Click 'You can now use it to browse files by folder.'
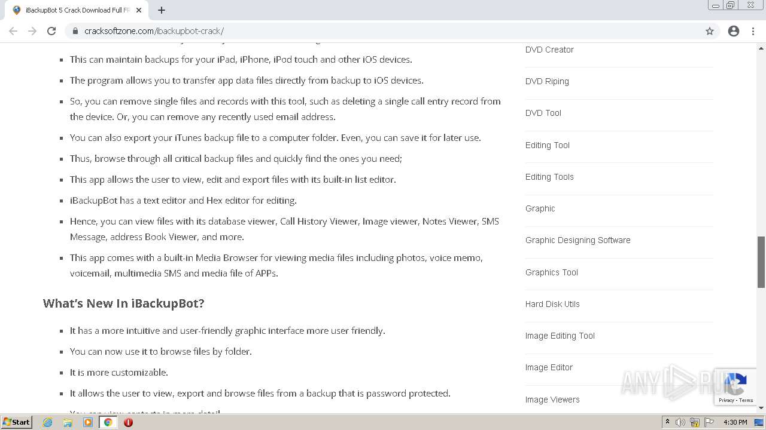 tap(161, 351)
